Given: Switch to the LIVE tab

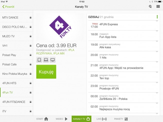Looking at the screenshot, I should [102, 119].
